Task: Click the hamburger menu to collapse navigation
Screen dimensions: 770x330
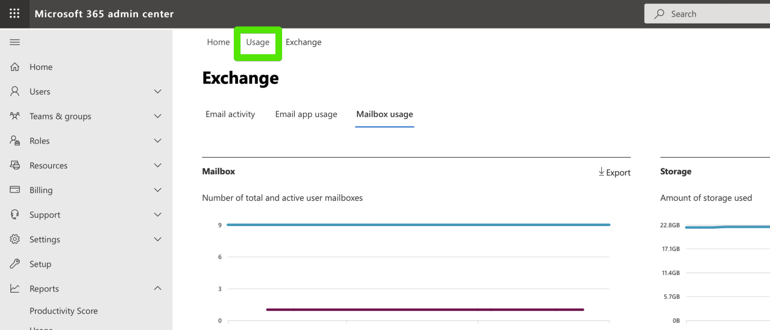Action: 14,42
